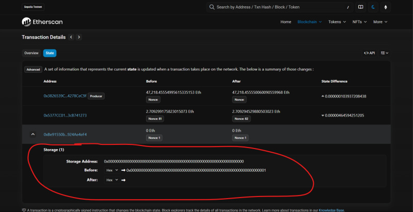
Task: Click the API button
Action: point(369,53)
